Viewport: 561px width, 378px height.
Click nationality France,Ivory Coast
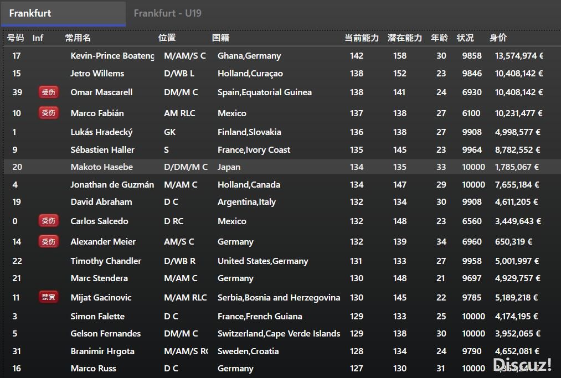(254, 150)
